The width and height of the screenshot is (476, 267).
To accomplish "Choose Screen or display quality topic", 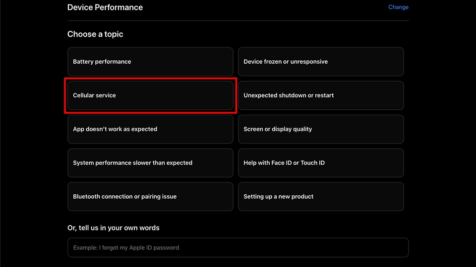I will pos(321,129).
